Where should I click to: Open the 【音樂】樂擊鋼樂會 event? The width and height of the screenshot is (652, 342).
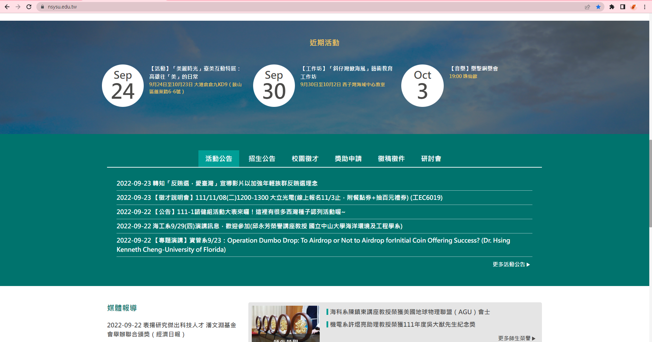click(x=474, y=69)
